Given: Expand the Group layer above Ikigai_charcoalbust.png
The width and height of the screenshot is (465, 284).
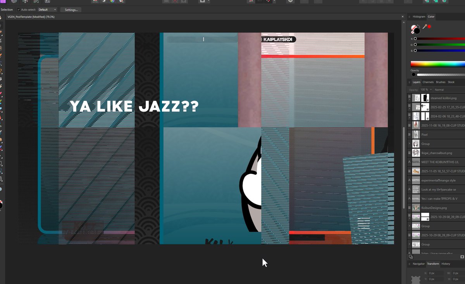Looking at the screenshot, I should click(409, 144).
